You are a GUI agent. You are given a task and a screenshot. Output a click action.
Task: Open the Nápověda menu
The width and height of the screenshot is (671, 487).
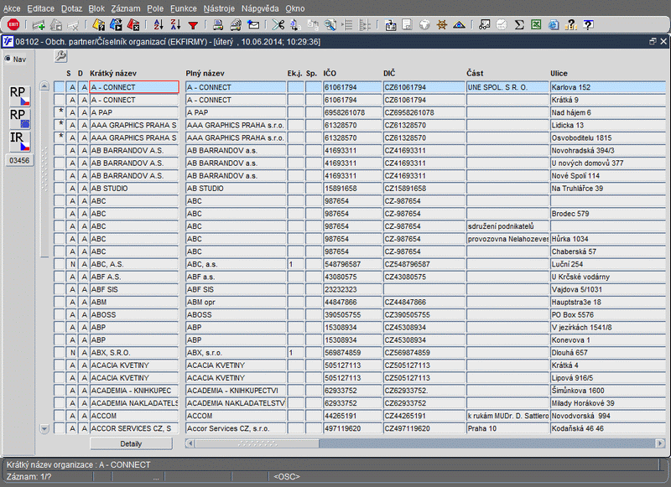pyautogui.click(x=260, y=8)
